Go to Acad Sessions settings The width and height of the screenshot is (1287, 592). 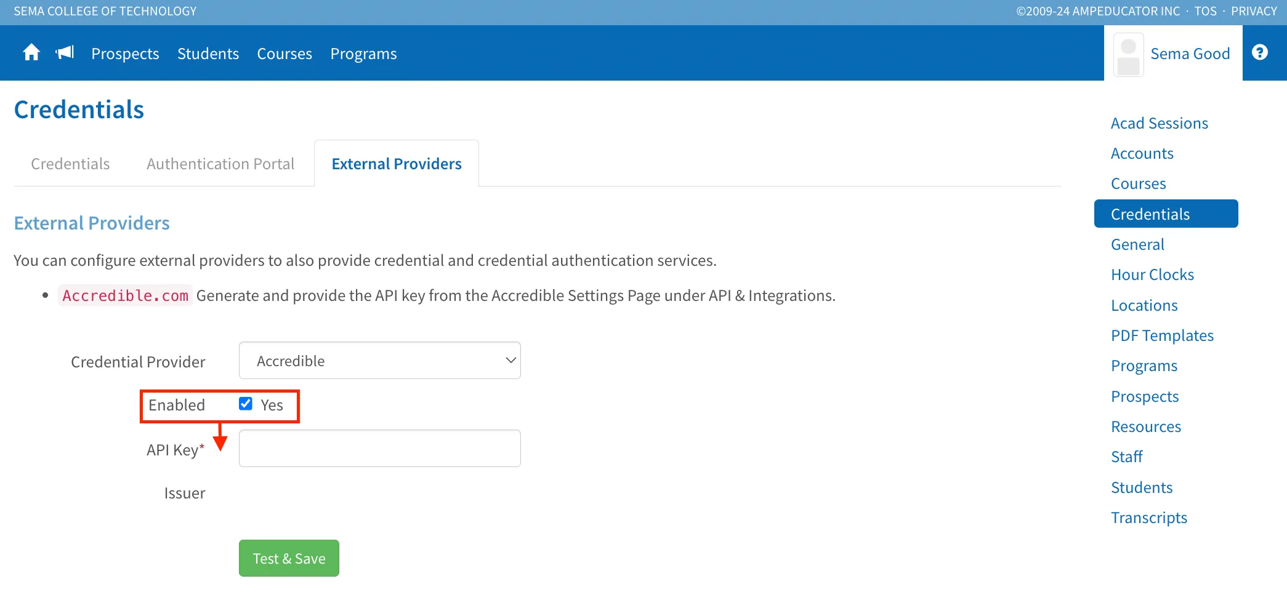tap(1160, 123)
